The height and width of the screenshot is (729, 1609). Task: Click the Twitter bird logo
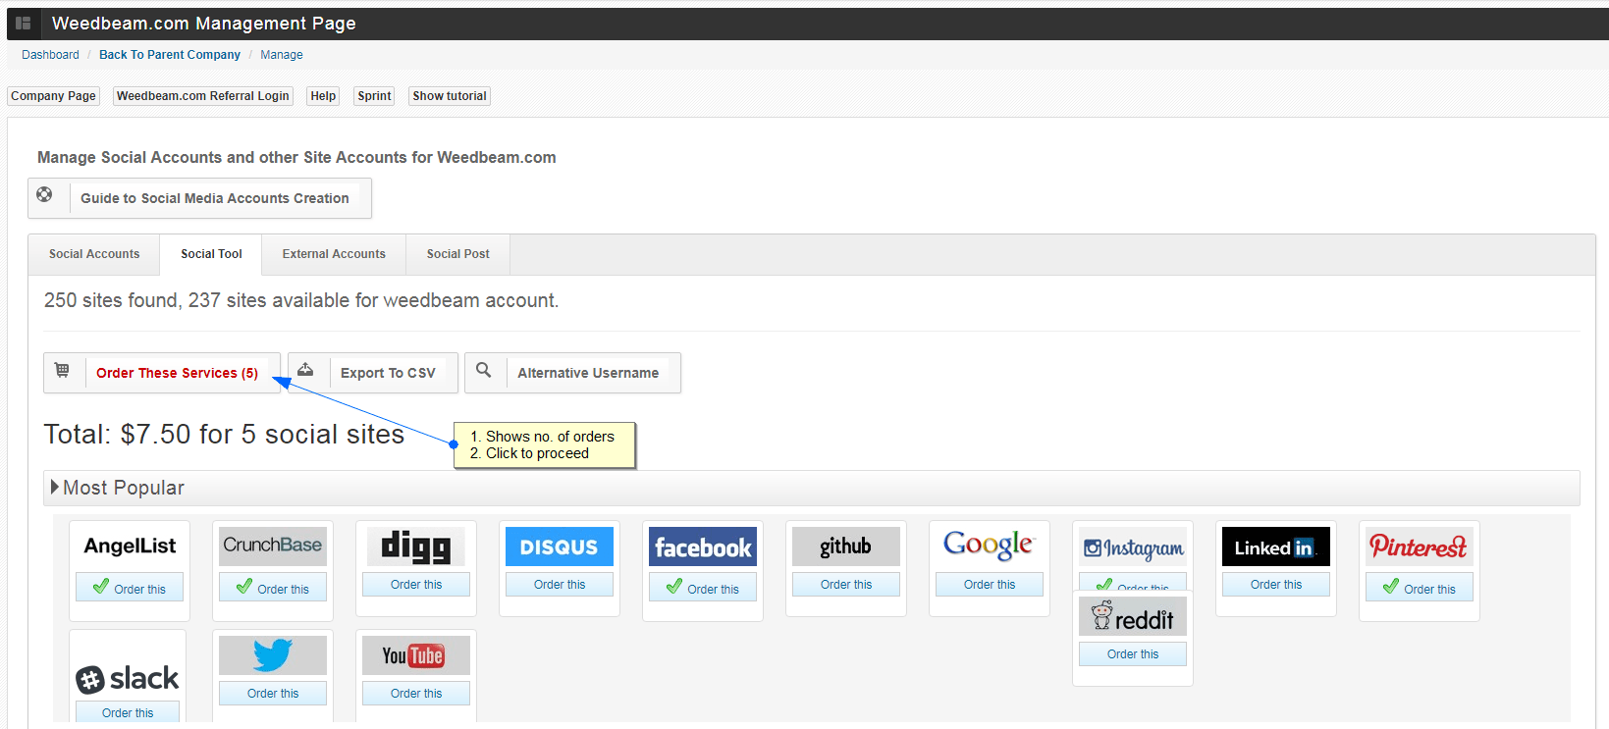coord(273,655)
